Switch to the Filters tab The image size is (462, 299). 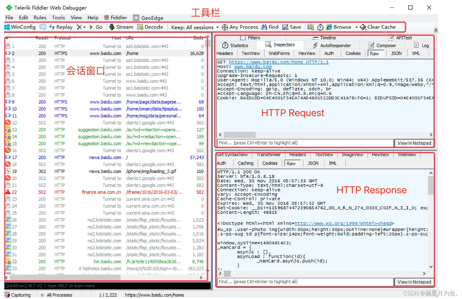(x=250, y=38)
